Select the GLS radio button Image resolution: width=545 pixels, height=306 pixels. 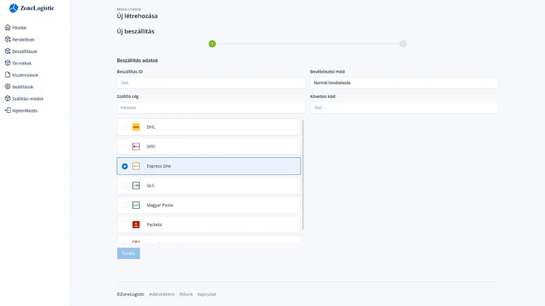tap(125, 186)
